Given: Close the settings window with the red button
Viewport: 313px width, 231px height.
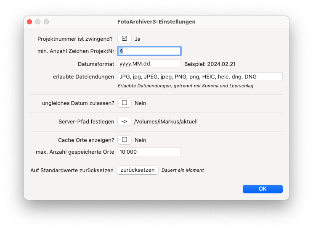Looking at the screenshot, I should (x=29, y=21).
